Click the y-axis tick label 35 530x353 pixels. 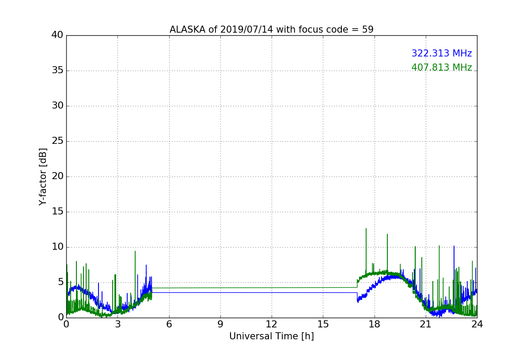point(57,71)
